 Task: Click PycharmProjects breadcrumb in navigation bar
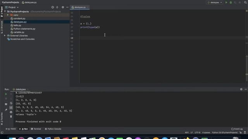(x=10, y=2)
